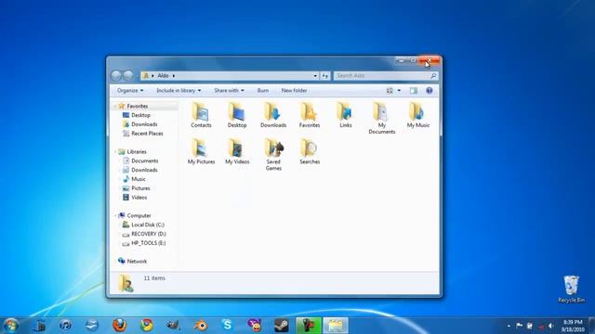Select the Saved Games folder
Screen dimensions: 595x334
[x=273, y=155]
